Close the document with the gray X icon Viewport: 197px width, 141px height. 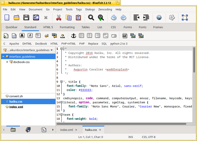[x=46, y=18]
